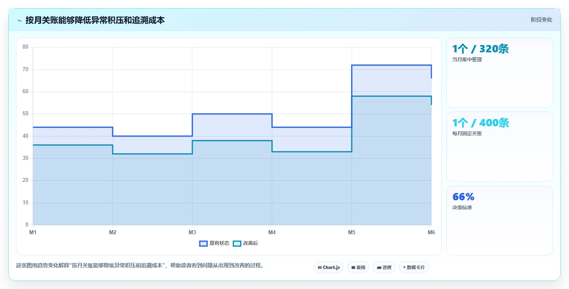The image size is (569, 289).
Task: Toggle the 原有状态 legend swatch
Action: [x=203, y=243]
